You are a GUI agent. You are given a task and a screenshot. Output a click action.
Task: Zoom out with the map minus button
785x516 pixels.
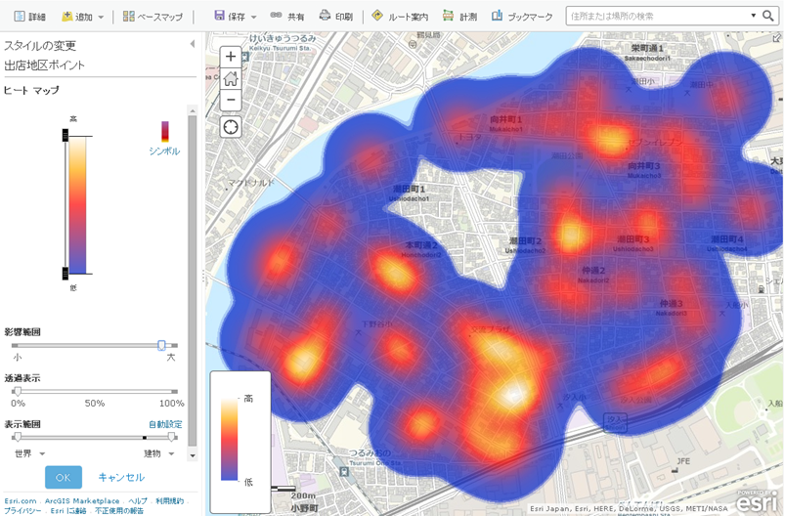click(x=231, y=101)
